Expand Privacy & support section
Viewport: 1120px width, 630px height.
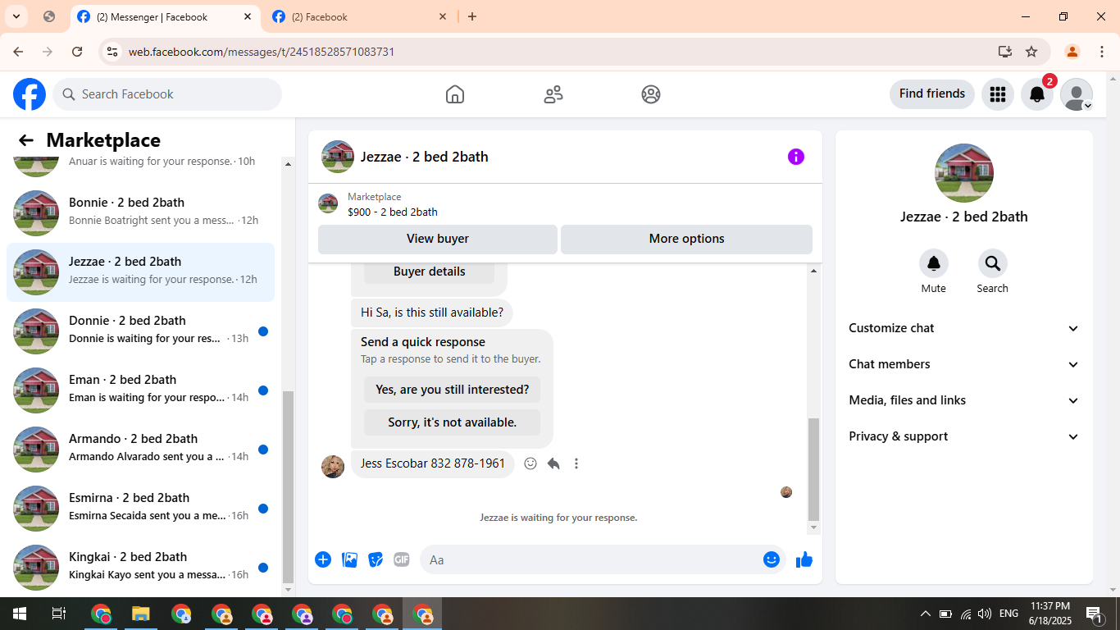point(964,436)
